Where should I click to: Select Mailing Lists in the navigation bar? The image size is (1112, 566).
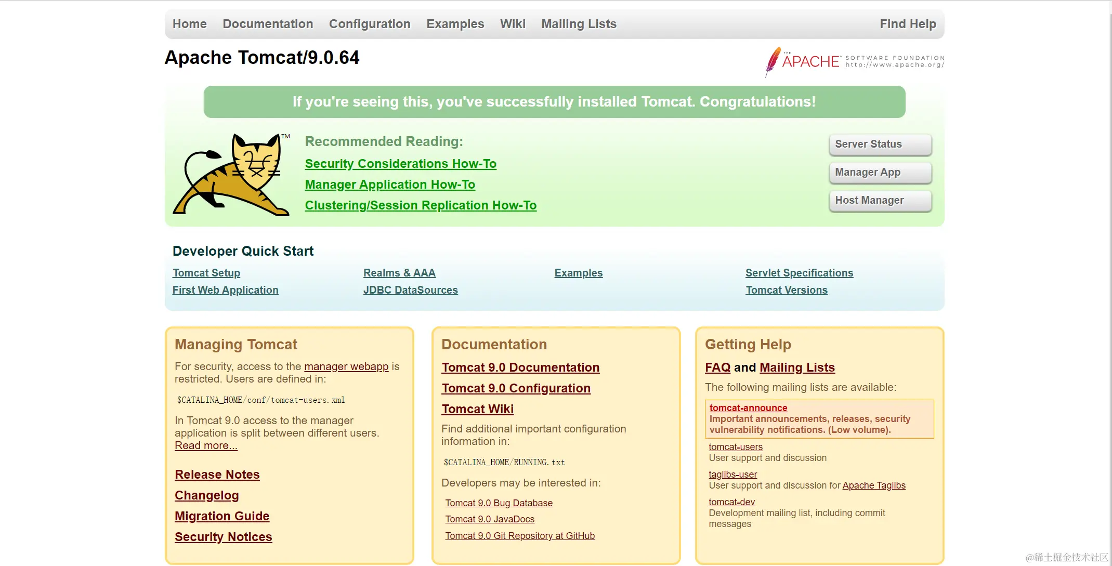coord(579,24)
